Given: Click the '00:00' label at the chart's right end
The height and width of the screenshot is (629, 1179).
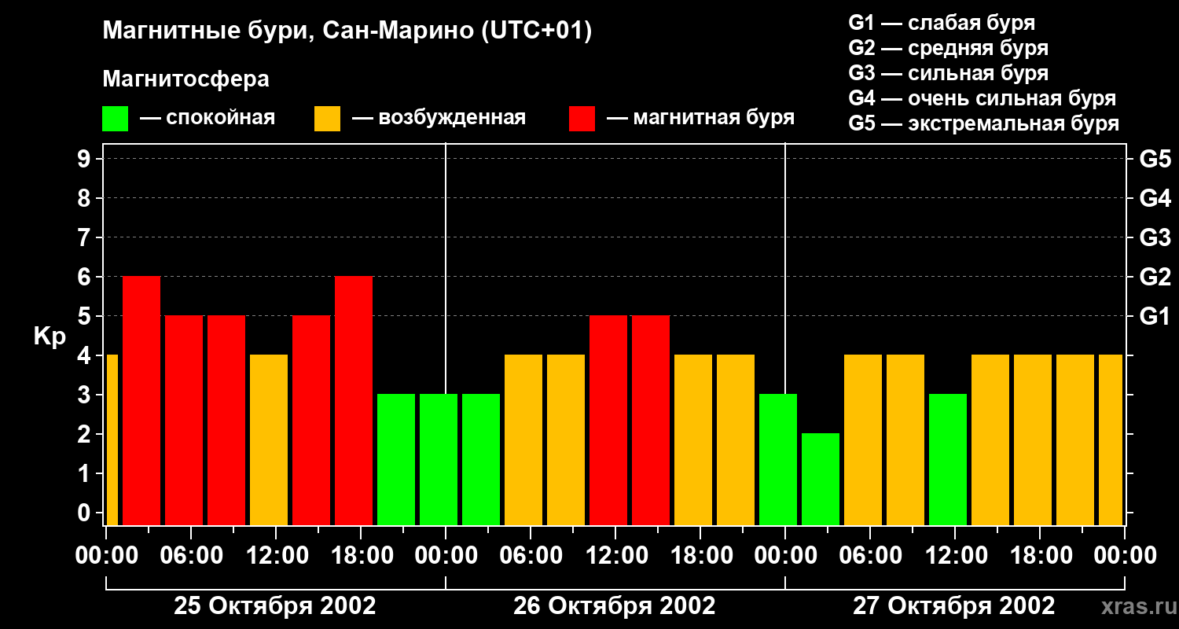Looking at the screenshot, I should point(1125,556).
